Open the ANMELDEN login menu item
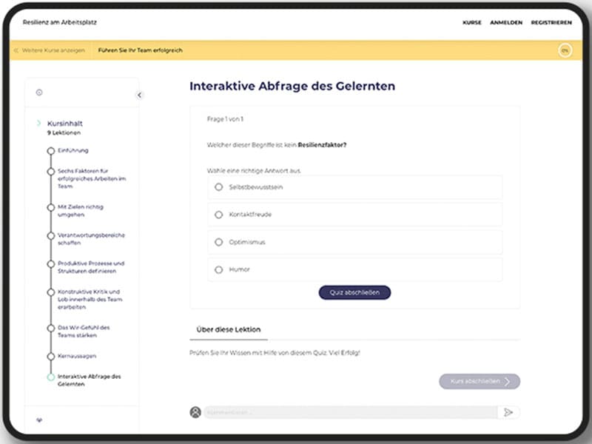 (506, 22)
